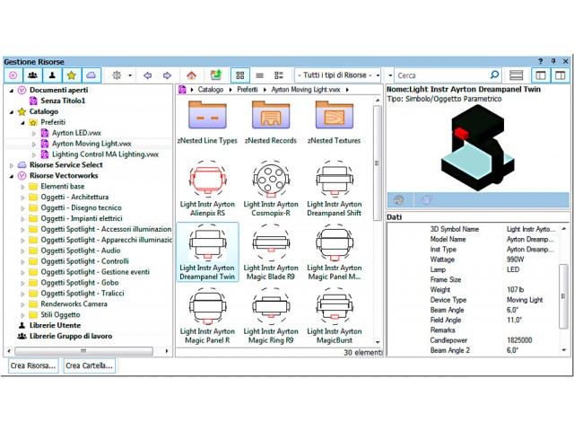Image resolution: width=574 pixels, height=431 pixels.
Task: Toggle cloud service libraries filter
Action: tap(91, 75)
